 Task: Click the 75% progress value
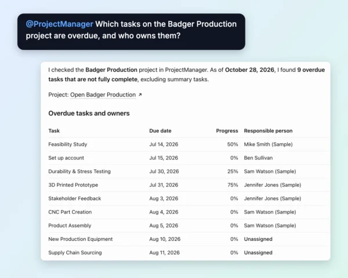point(233,185)
